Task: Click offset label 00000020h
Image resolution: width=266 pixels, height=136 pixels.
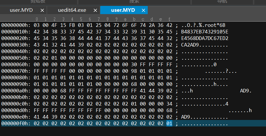Action: pyautogui.click(x=16, y=38)
